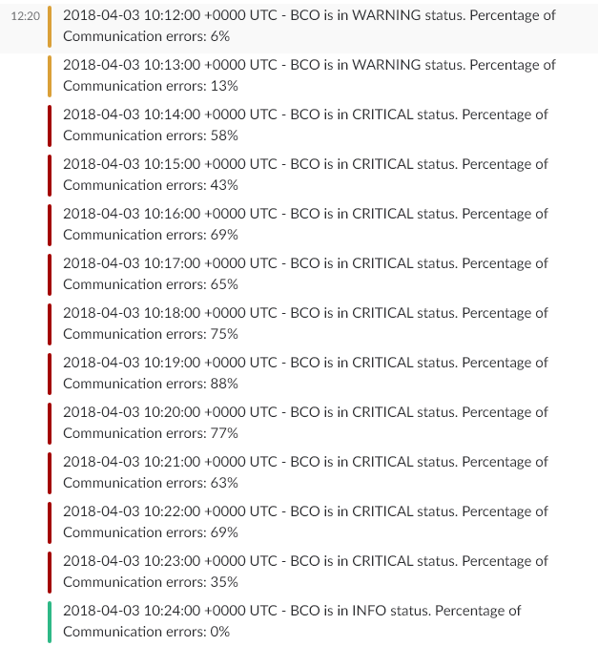The image size is (598, 646).
Task: Select the 10:12:00 WARNING message with 6% errors
Action: 309,26
